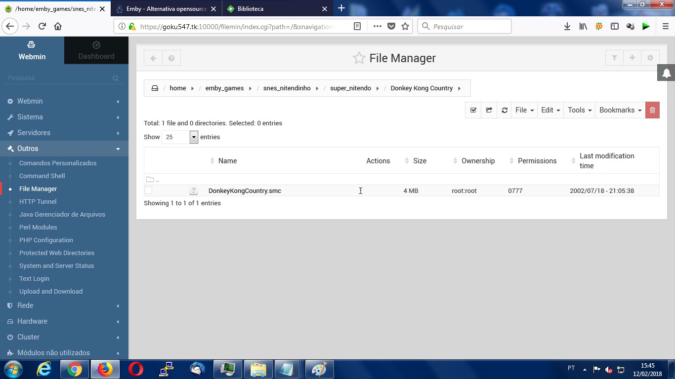Screen dimensions: 675x379
Task: Switch to the Biblioteca browser tab
Action: coord(277,8)
